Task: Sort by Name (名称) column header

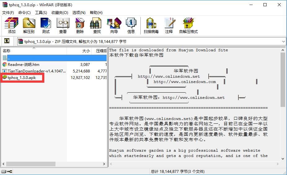Action: [34, 51]
